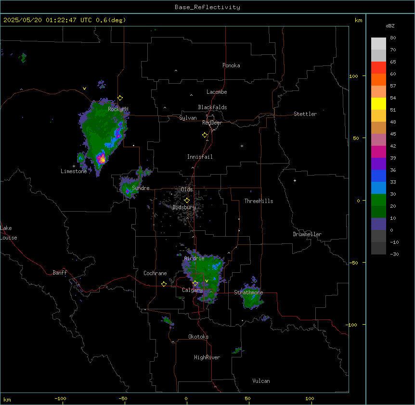Pick the bright yellow 51-54 dBZ legend swatch

tap(378, 103)
